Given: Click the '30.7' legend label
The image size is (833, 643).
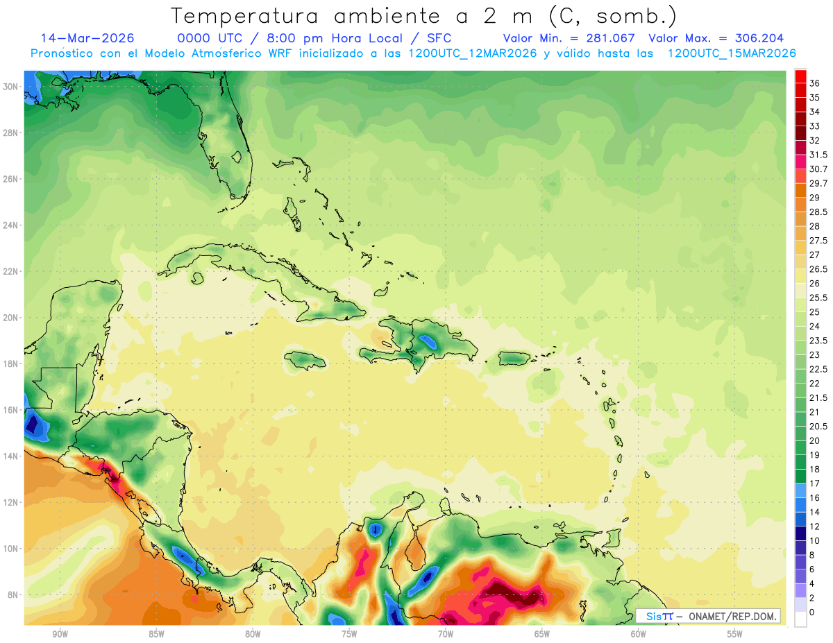Looking at the screenshot, I should pos(818,169).
